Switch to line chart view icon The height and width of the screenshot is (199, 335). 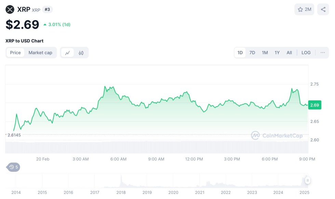(68, 53)
